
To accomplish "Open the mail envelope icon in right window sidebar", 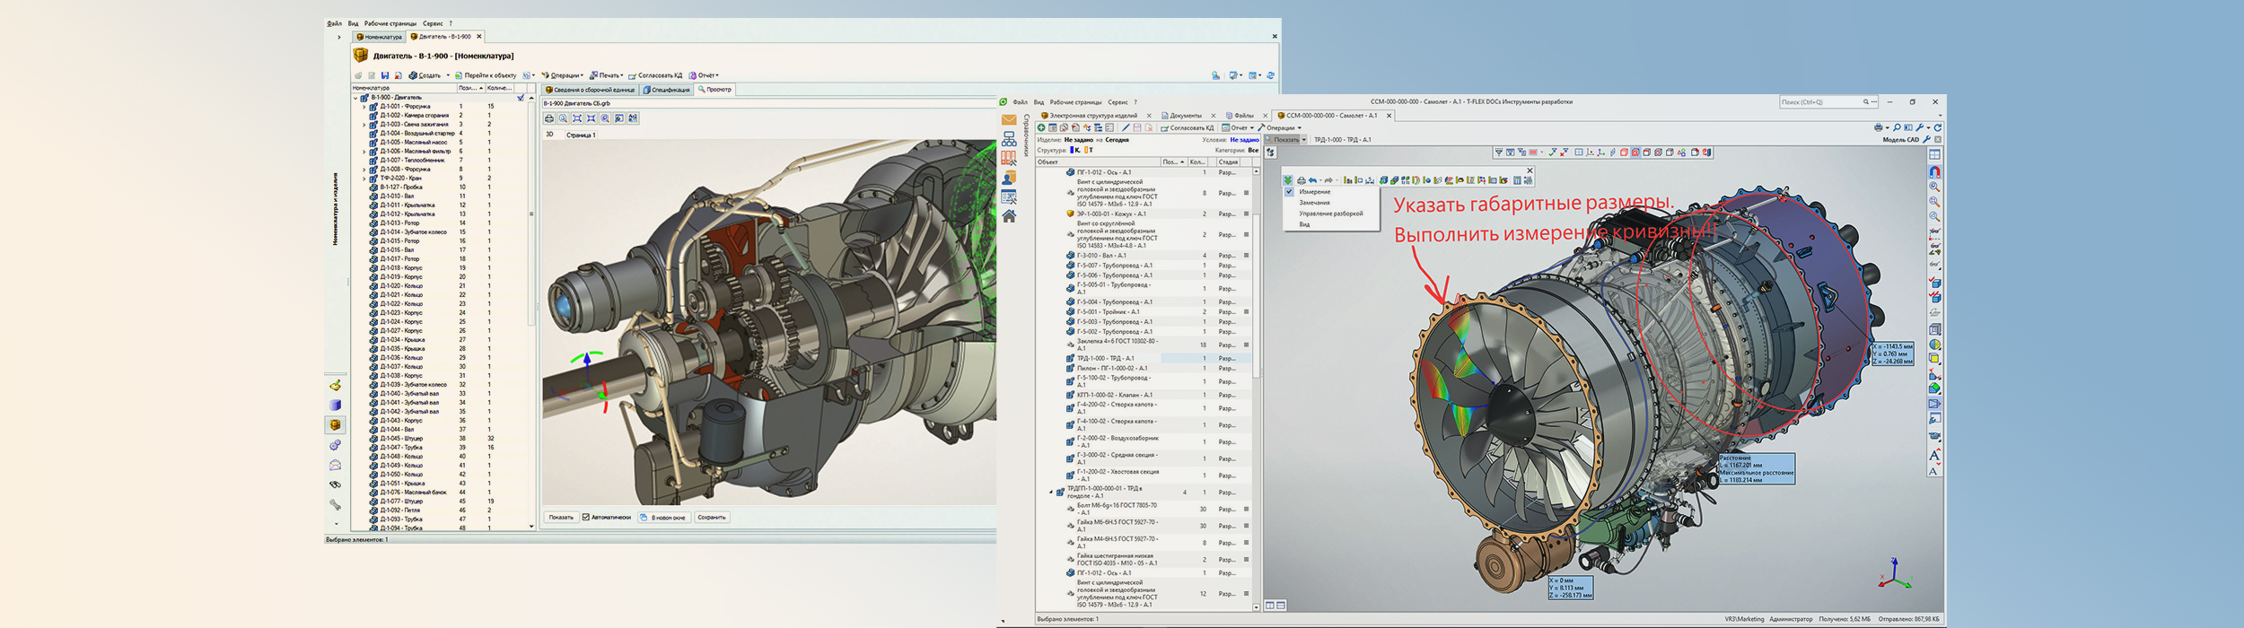I will [1009, 120].
